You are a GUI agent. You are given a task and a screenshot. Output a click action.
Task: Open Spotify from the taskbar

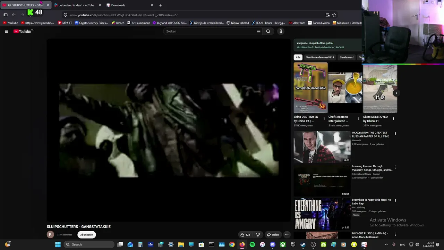(252, 244)
